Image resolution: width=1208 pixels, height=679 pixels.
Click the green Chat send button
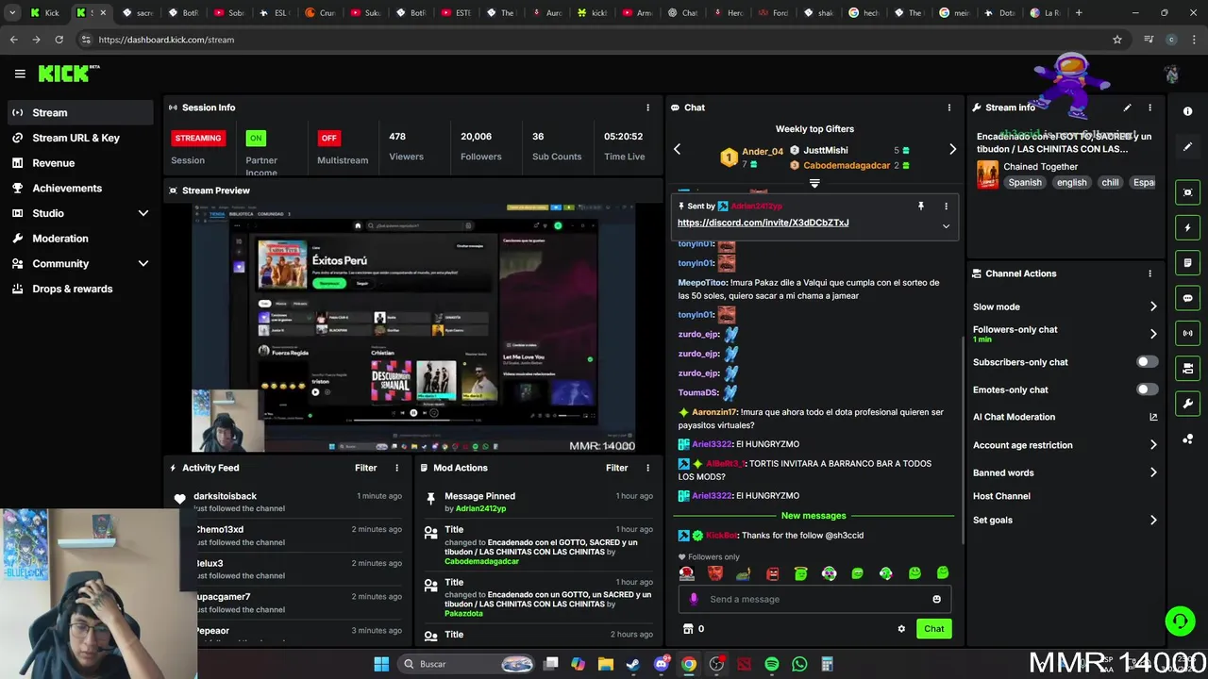933,629
